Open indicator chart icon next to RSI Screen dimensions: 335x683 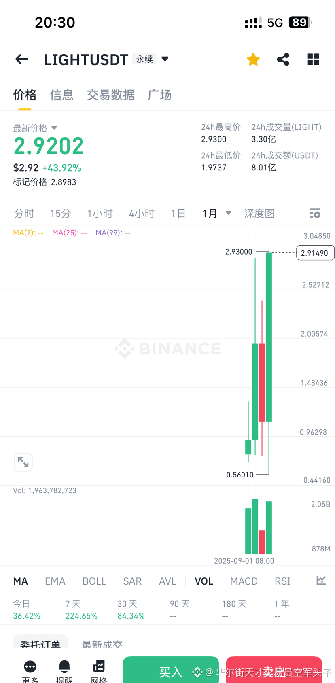321,581
